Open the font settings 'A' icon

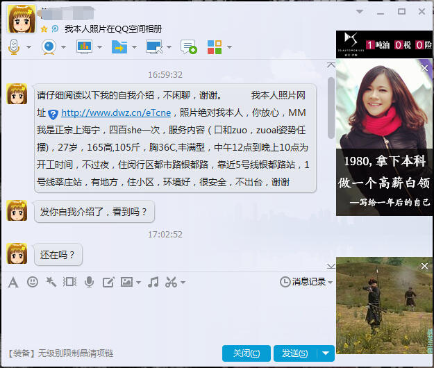[x=13, y=282]
